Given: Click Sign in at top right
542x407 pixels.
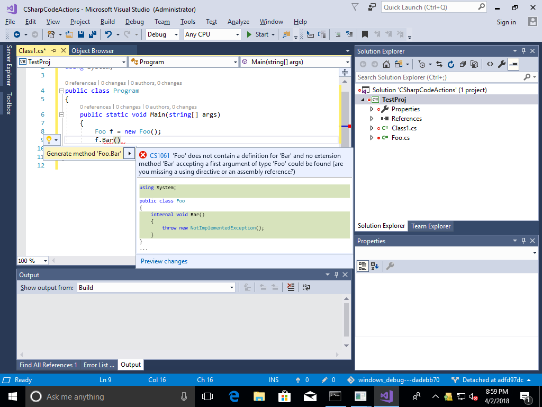Looking at the screenshot, I should coord(506,22).
